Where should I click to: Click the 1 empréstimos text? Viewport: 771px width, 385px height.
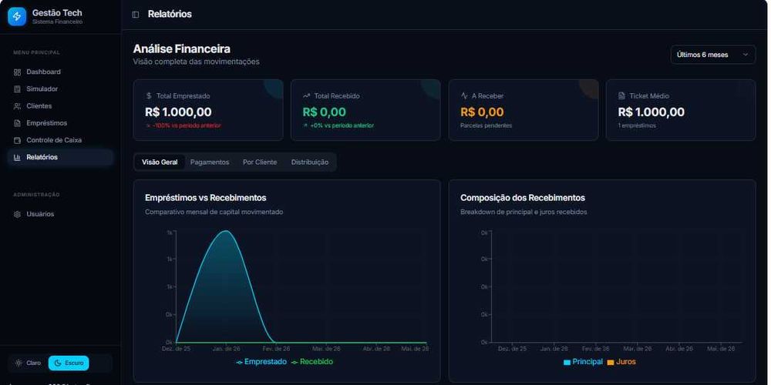pos(637,126)
